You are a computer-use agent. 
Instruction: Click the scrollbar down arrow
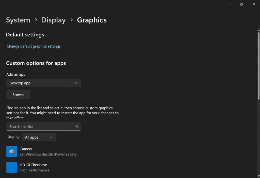(258, 176)
